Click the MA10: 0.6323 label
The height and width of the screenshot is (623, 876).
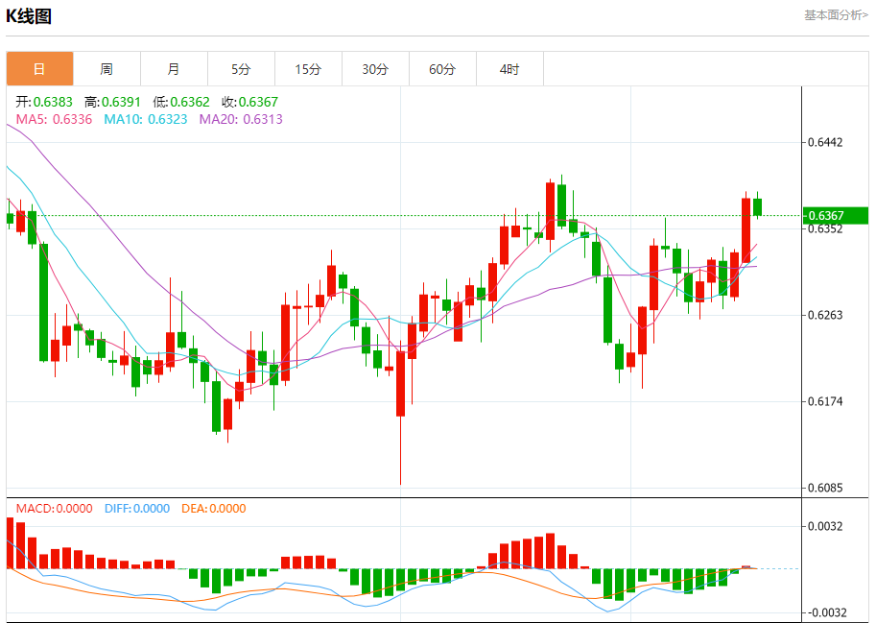click(146, 119)
